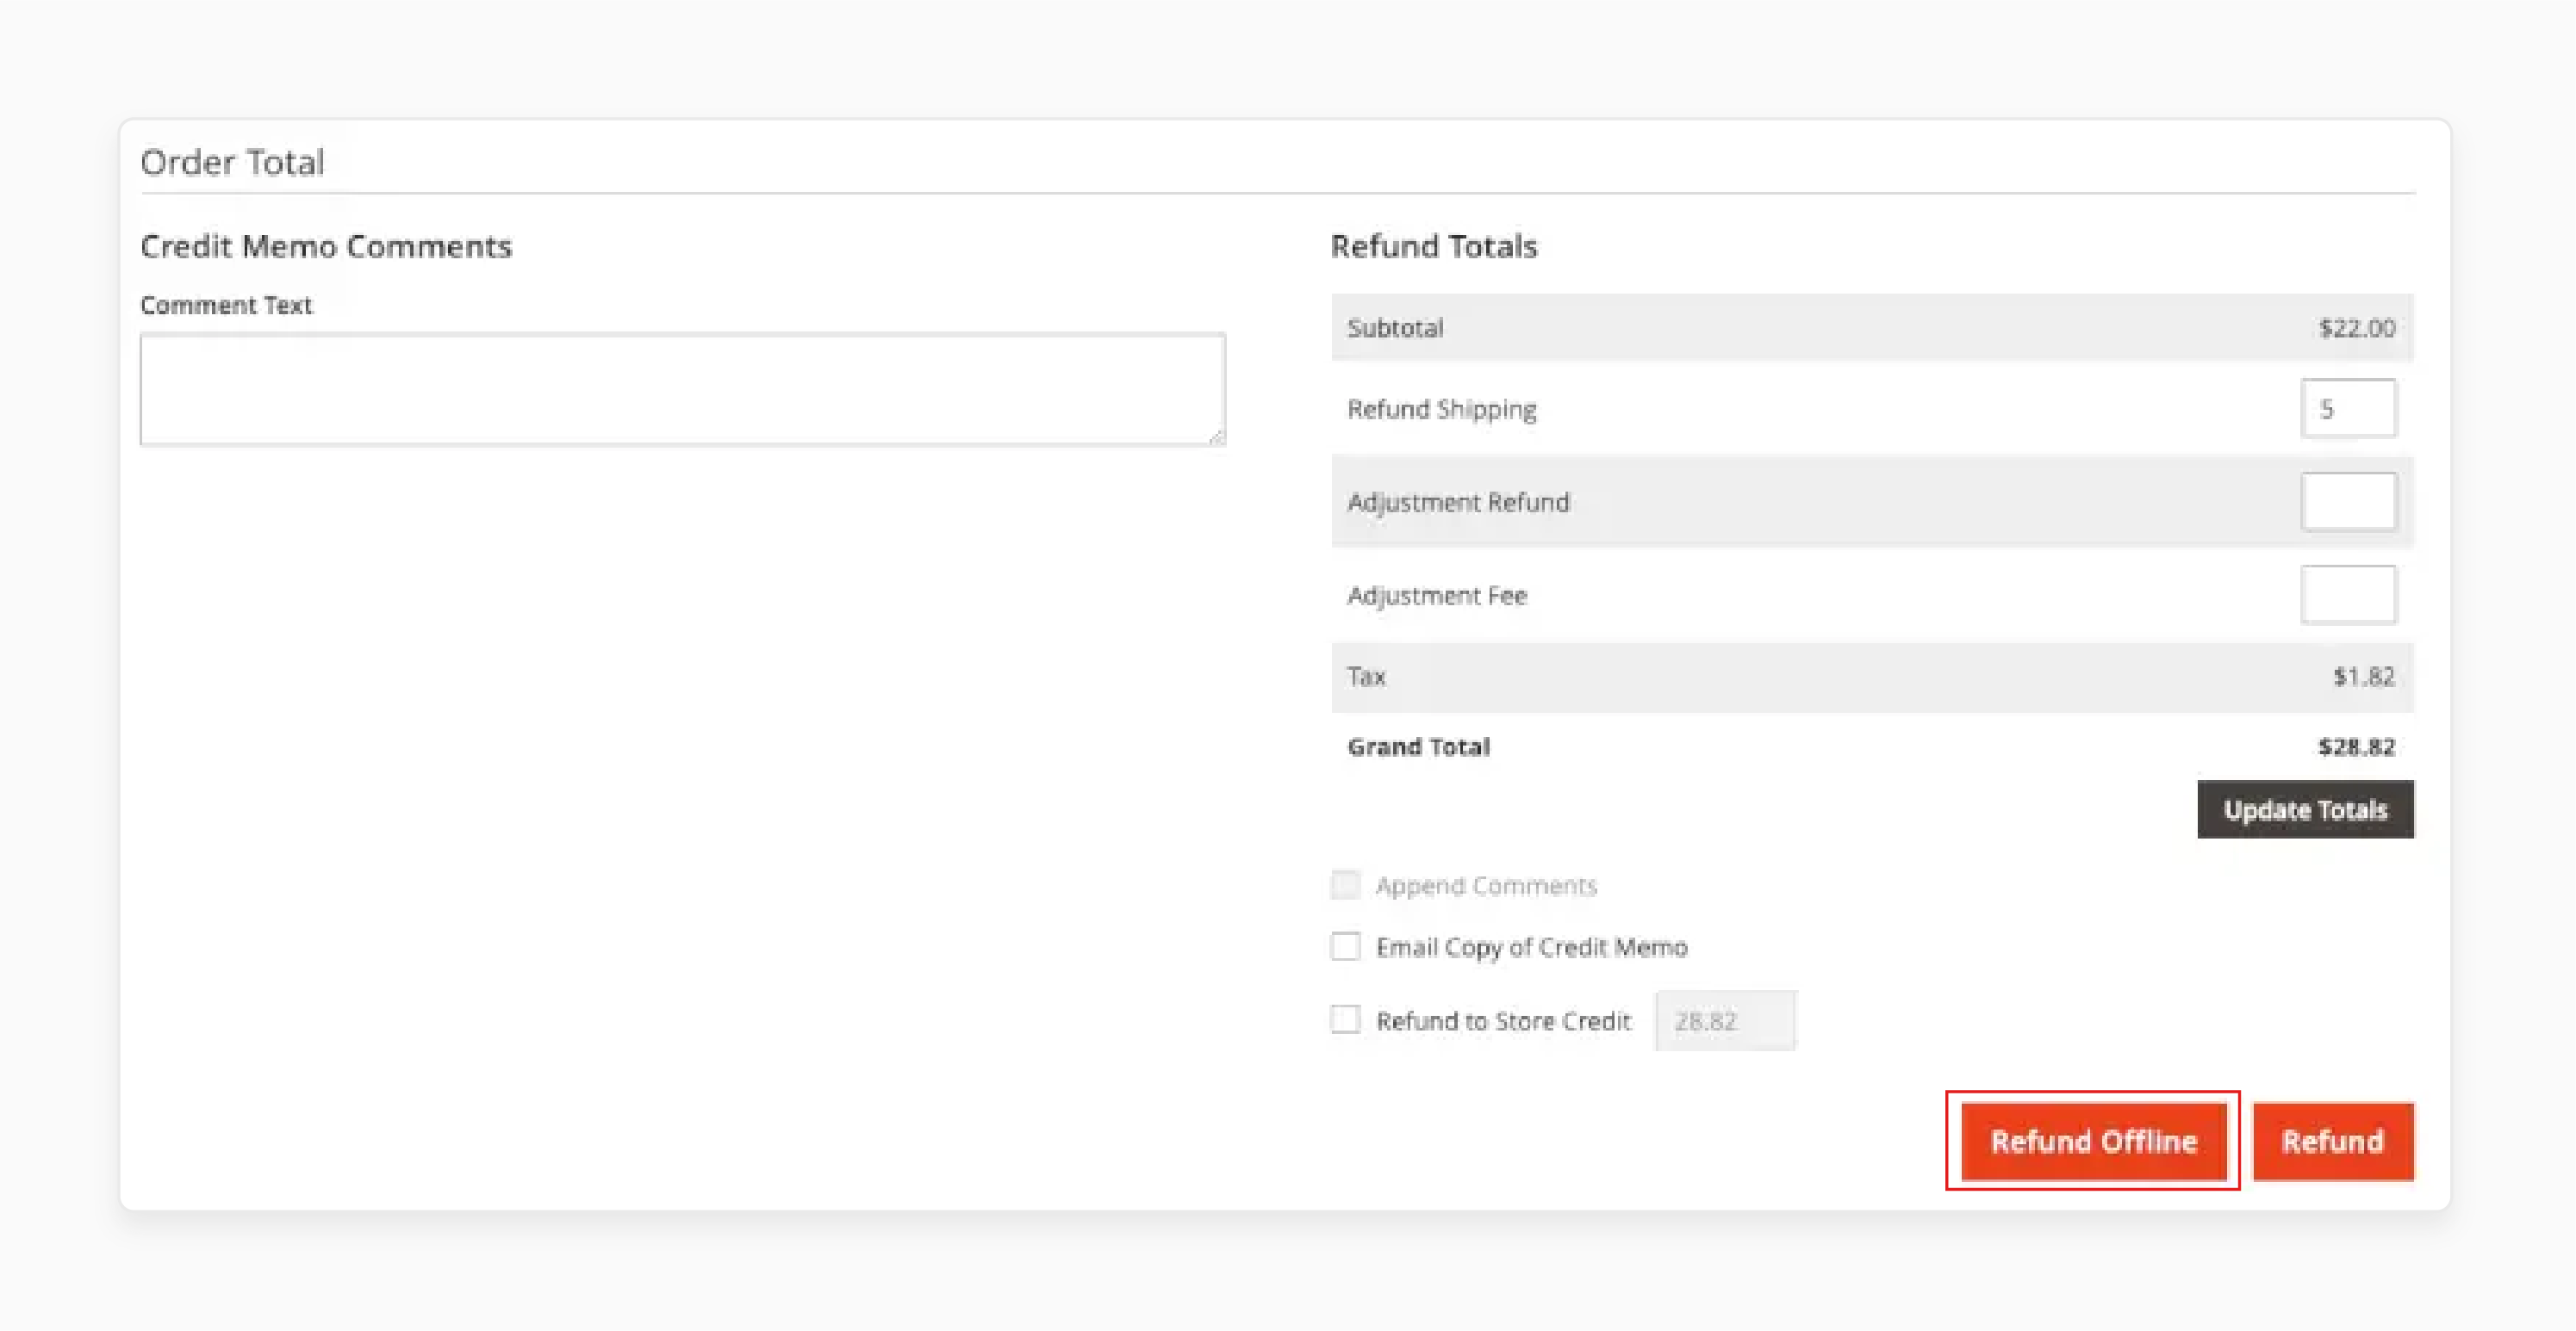Image resolution: width=2576 pixels, height=1331 pixels.
Task: Click the Adjustment Refund label
Action: (x=1458, y=503)
